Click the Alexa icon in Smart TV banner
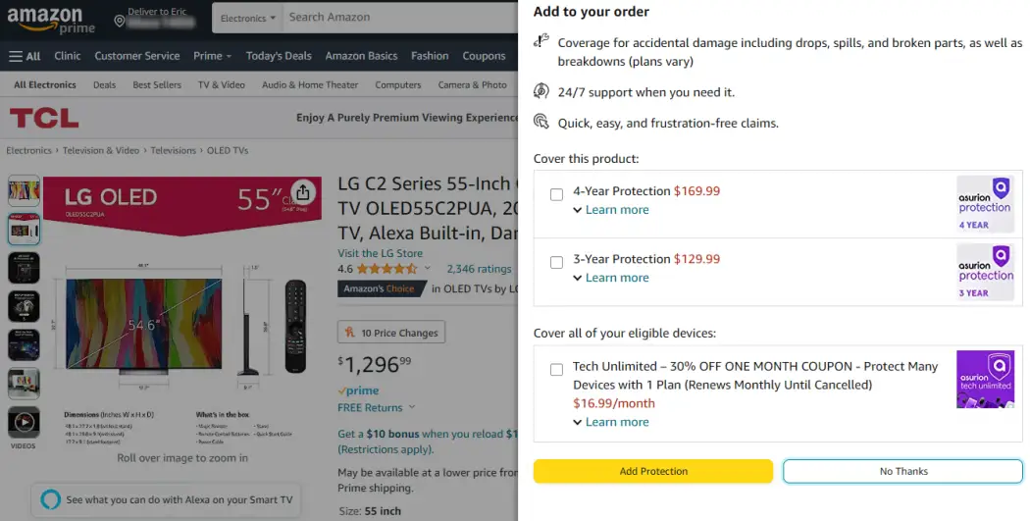The height and width of the screenshot is (521, 1030). (x=50, y=499)
